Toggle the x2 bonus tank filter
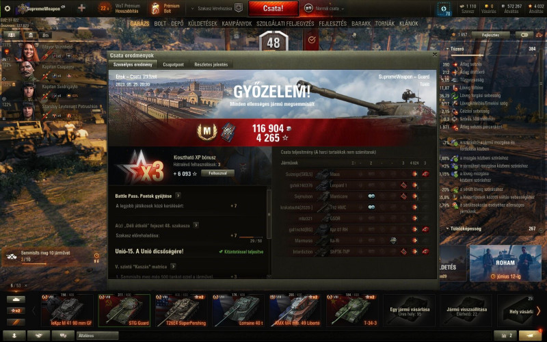 (x=16, y=311)
